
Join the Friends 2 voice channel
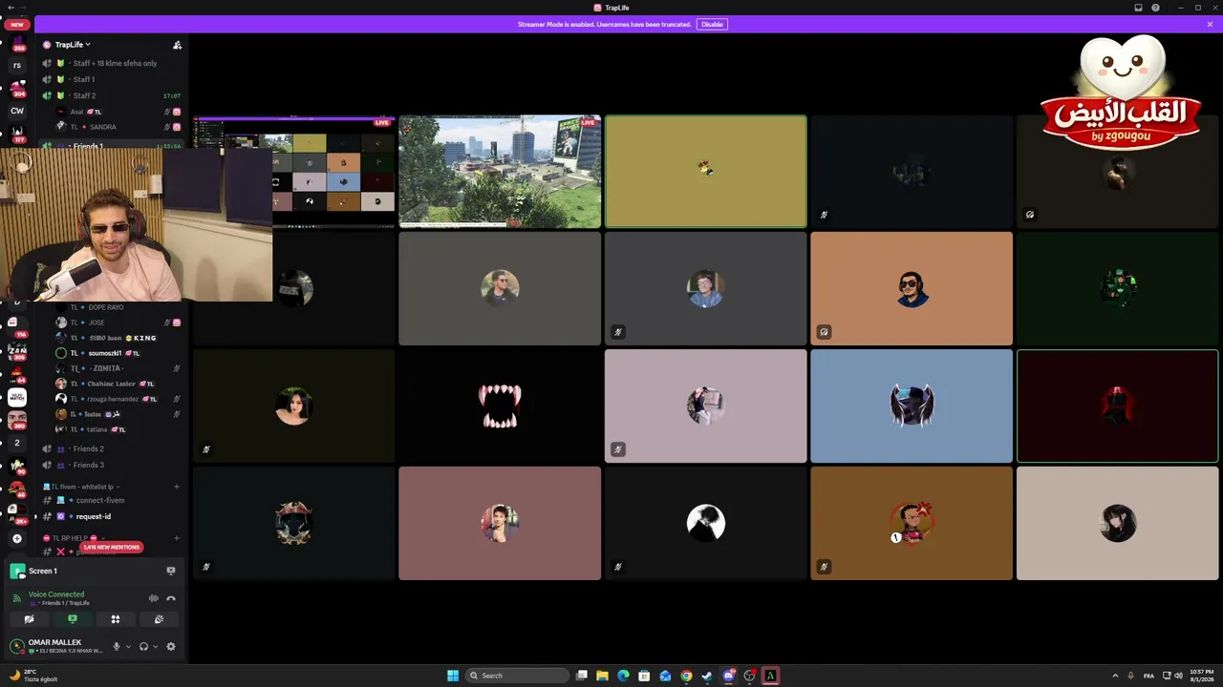point(112,448)
